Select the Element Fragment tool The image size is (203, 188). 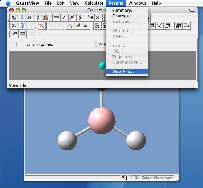point(14,17)
